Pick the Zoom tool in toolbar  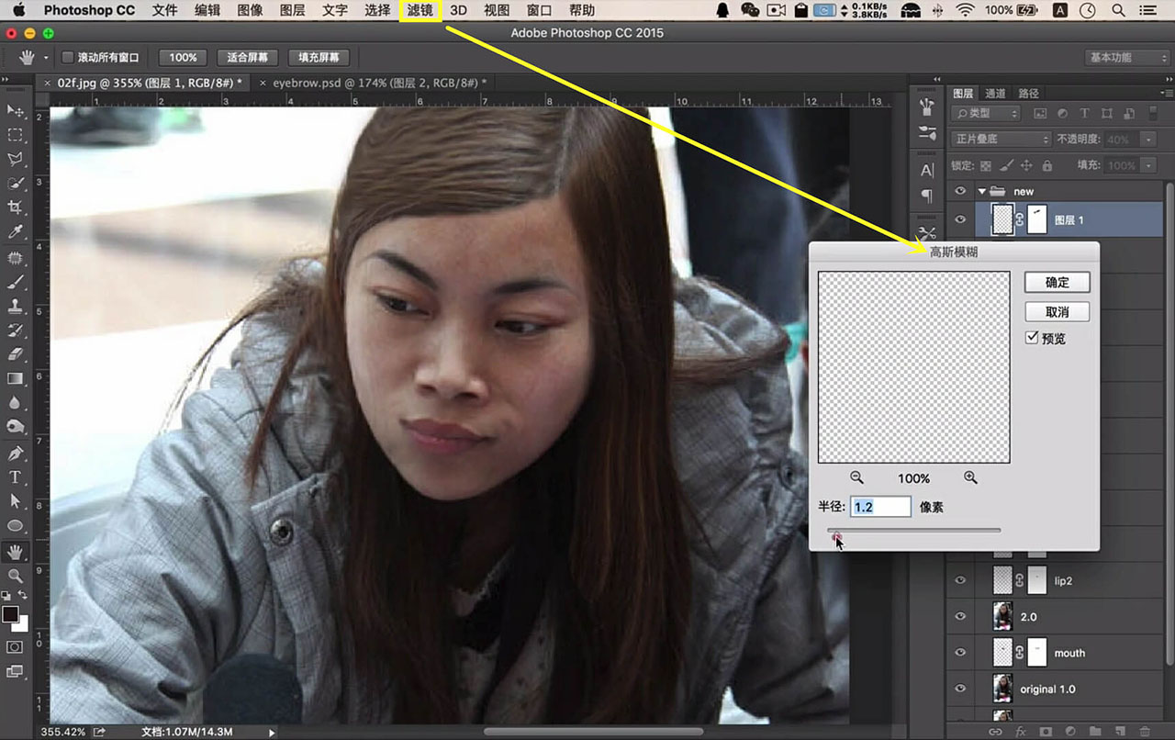tap(15, 576)
